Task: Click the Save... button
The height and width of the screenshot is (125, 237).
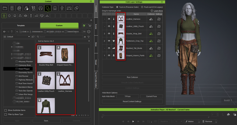Action: [47, 121]
